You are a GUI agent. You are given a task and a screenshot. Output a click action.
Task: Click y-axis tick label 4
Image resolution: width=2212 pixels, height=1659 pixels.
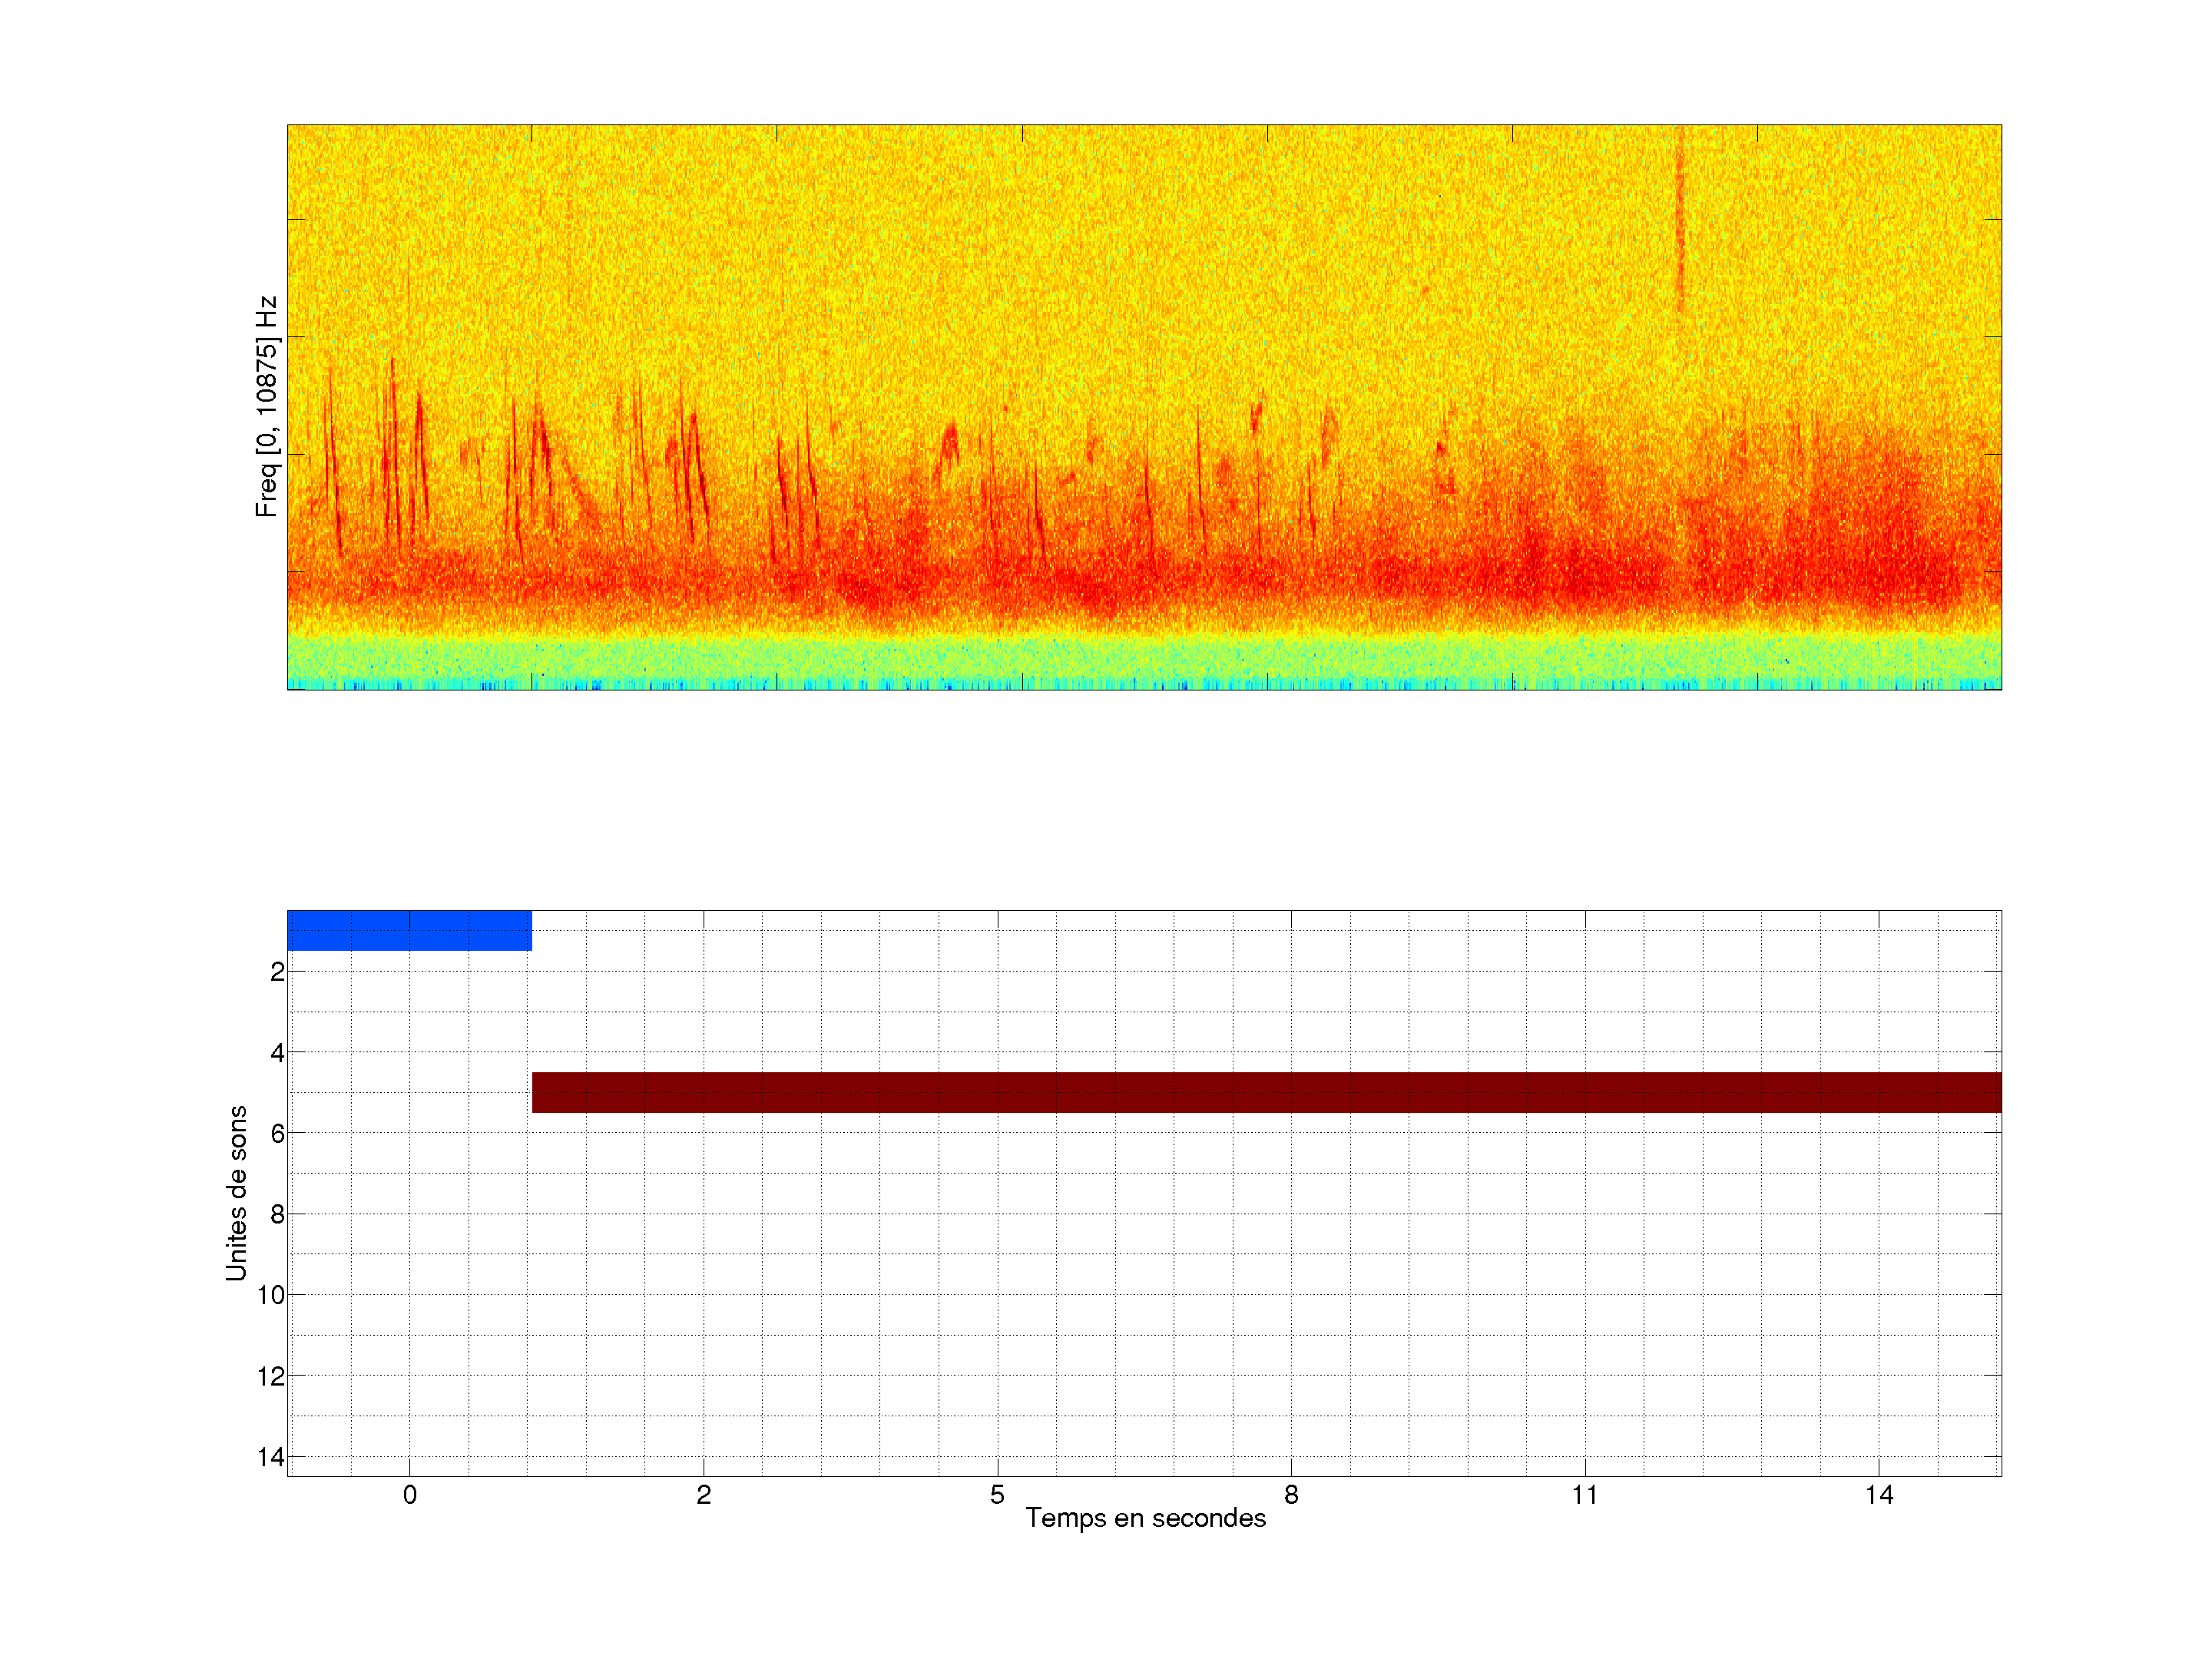point(277,1053)
